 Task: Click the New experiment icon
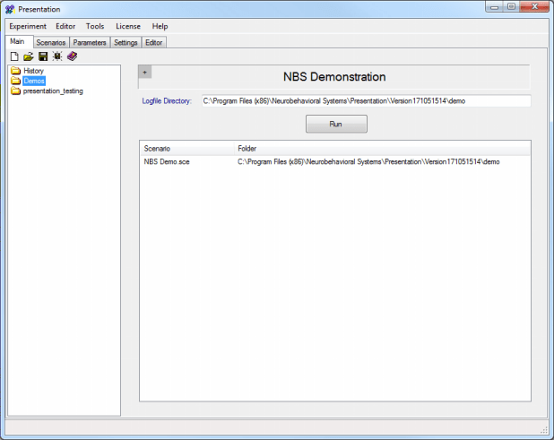[x=14, y=56]
